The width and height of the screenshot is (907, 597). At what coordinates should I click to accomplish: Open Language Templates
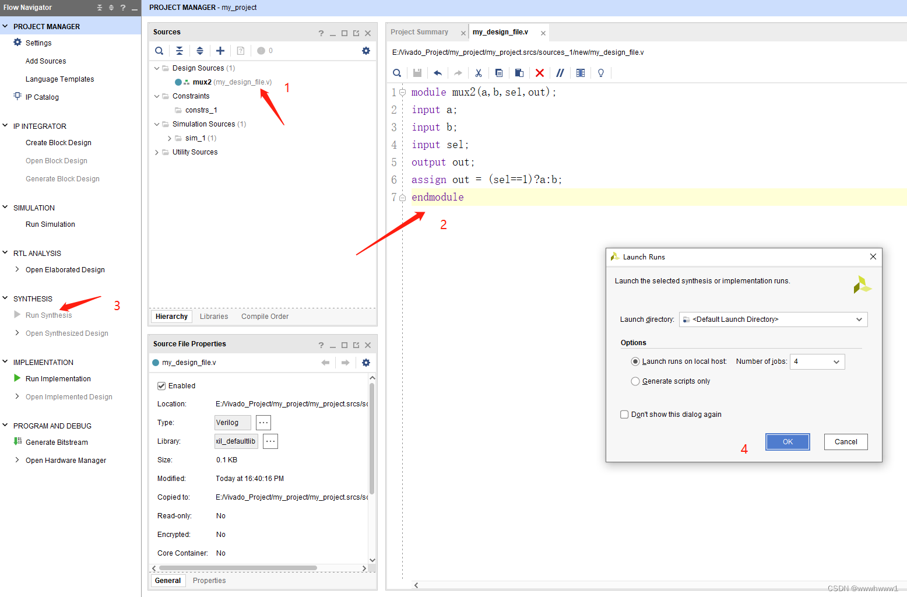(x=59, y=79)
